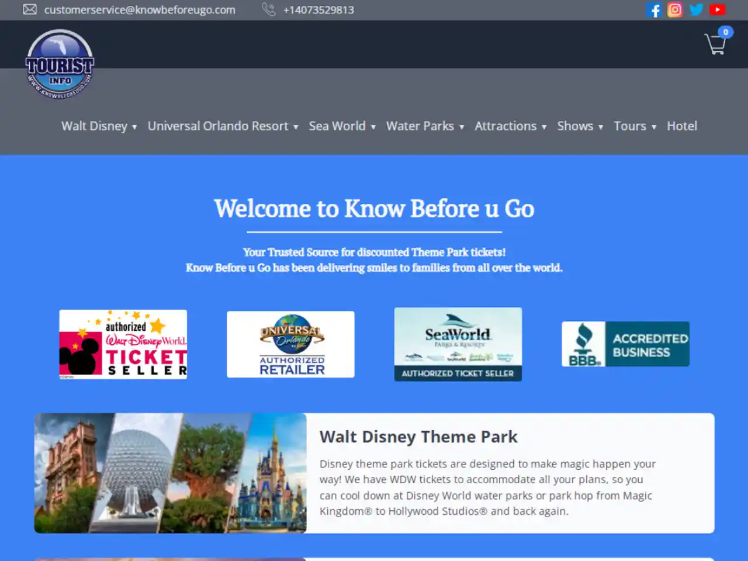This screenshot has height=561, width=748.
Task: Expand the arrow beside Walt Disney
Action: (x=134, y=127)
